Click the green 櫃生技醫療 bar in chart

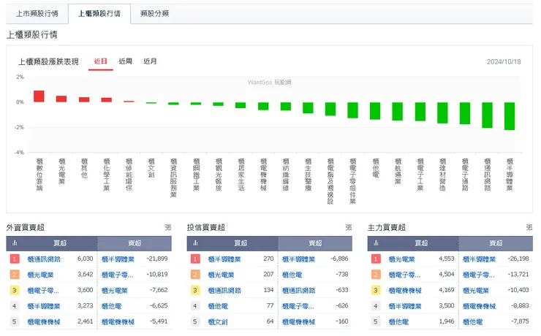pos(308,107)
